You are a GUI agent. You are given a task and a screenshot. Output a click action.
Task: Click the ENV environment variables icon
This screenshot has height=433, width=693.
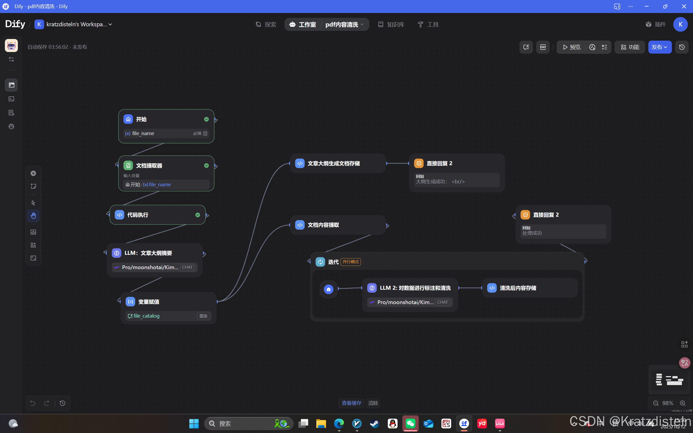coord(543,47)
